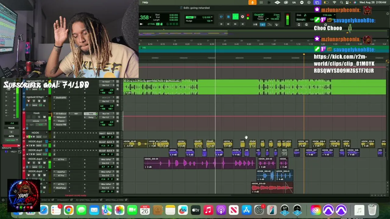Open Calendar from the Dock
390x219 pixels.
pos(145,210)
